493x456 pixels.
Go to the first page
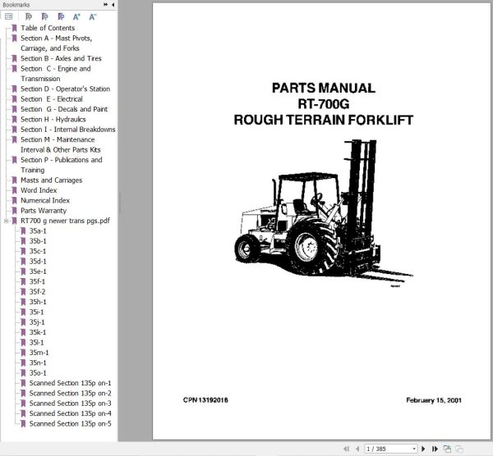coord(346,449)
